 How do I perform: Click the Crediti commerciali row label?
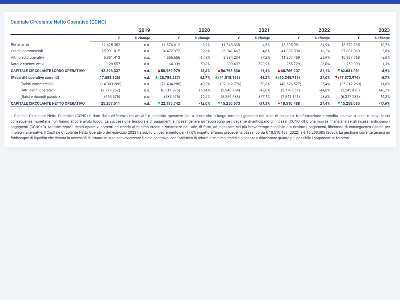pyautogui.click(x=27, y=51)
